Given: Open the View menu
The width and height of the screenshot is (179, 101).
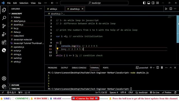Looking at the screenshot, I should (33, 3).
